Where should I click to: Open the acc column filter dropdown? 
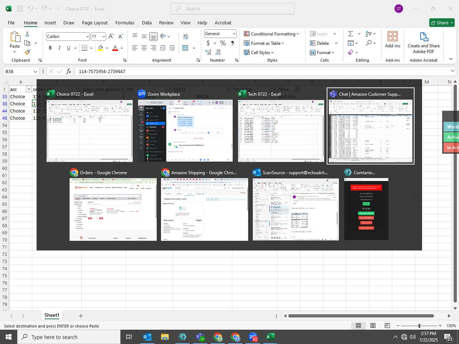29,89
